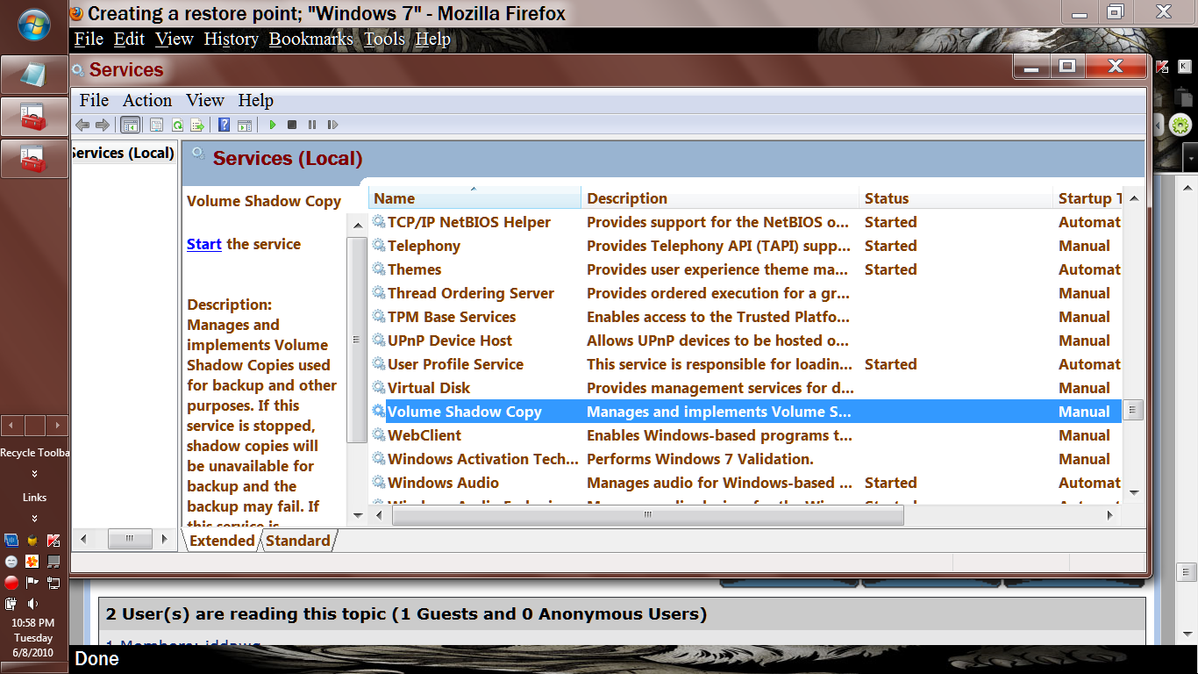Toggle Show/Hide Action Pane toolbar icon
Screen dimensions: 1198x674
(x=245, y=125)
